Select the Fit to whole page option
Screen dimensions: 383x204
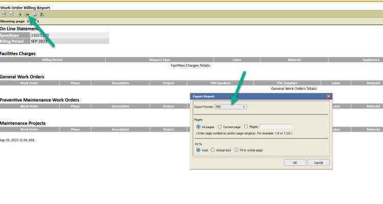(236, 150)
